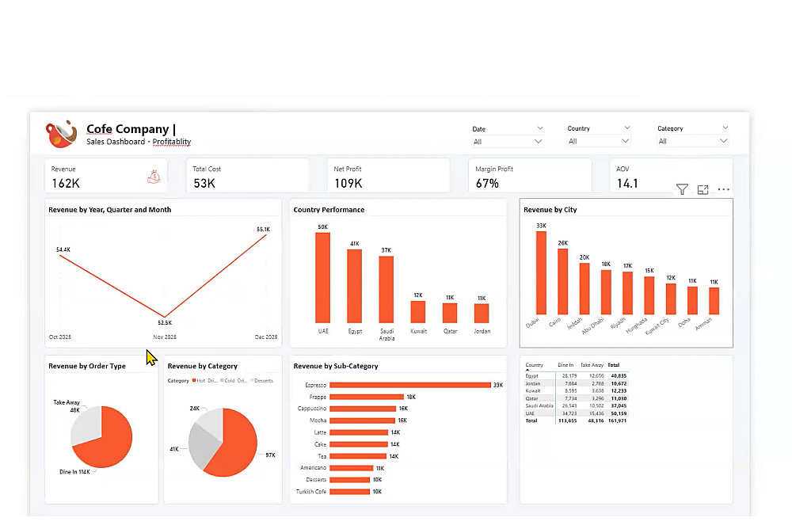
Task: Select the UAE bar in Country Performance
Action: 323,277
